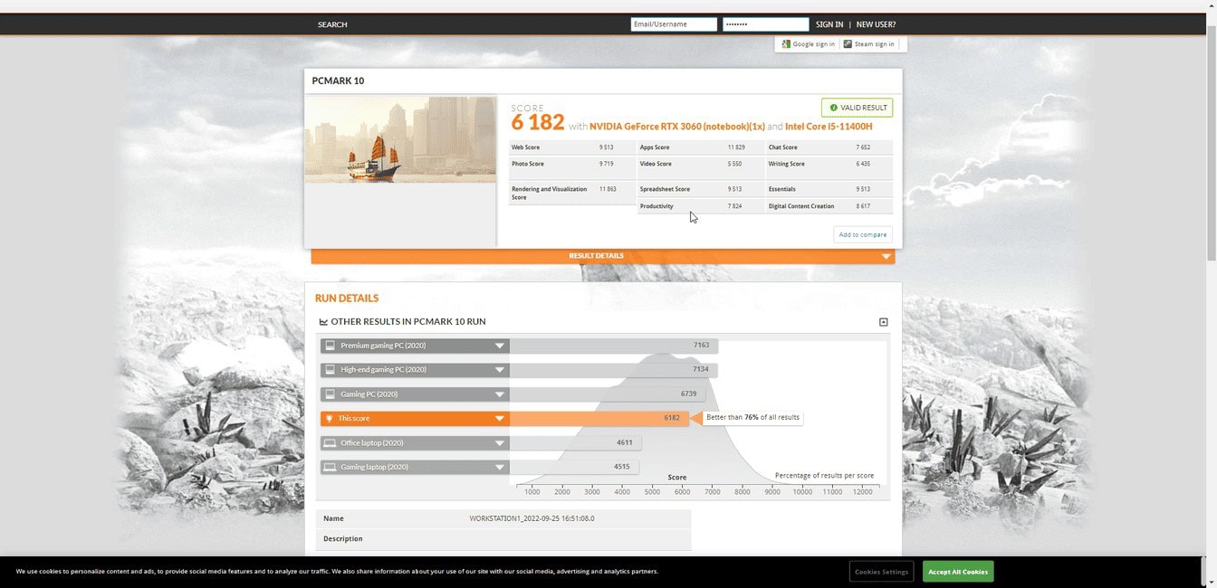Click the Google sign in icon
This screenshot has height=588, width=1217.
point(786,44)
